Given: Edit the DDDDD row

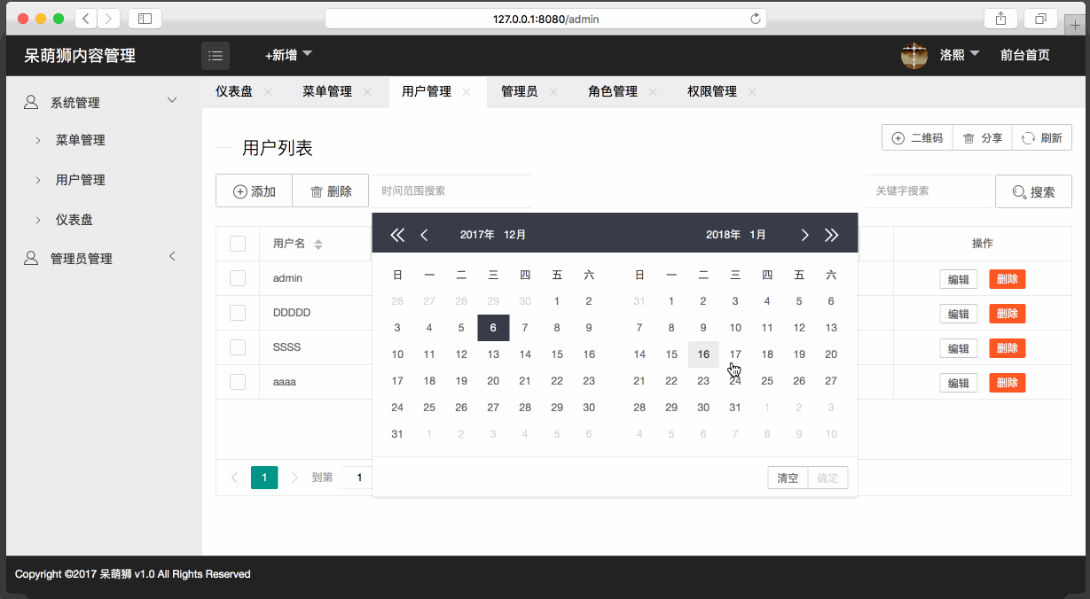Looking at the screenshot, I should point(959,314).
